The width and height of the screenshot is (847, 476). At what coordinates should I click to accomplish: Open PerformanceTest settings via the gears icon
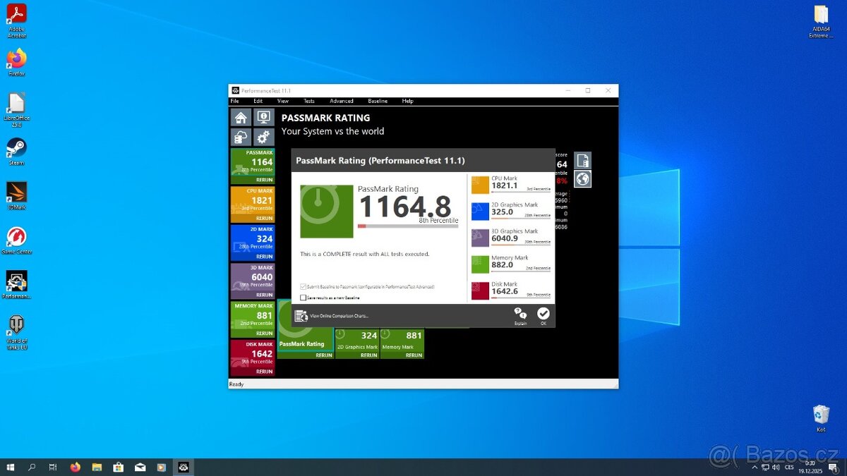[264, 136]
